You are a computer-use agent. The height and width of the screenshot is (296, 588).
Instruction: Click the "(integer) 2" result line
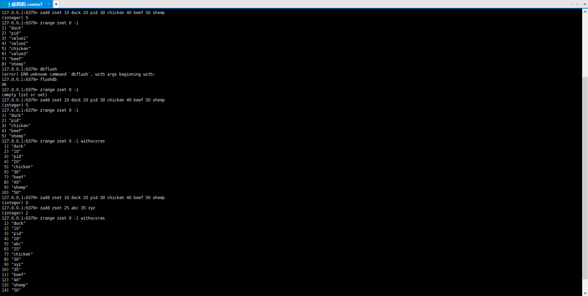pos(15,213)
